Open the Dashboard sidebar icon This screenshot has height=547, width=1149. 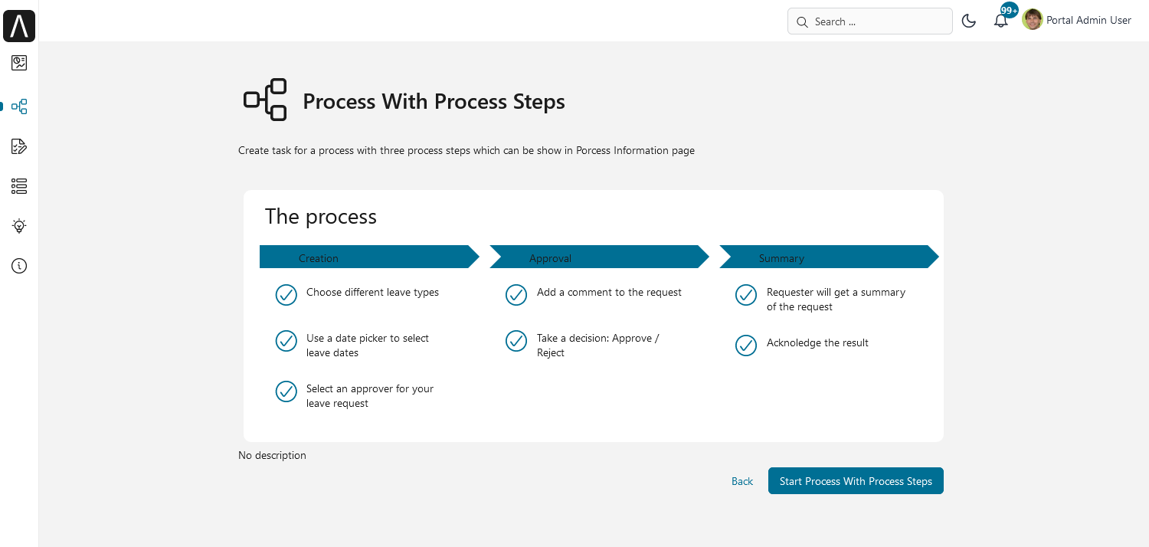pyautogui.click(x=19, y=63)
